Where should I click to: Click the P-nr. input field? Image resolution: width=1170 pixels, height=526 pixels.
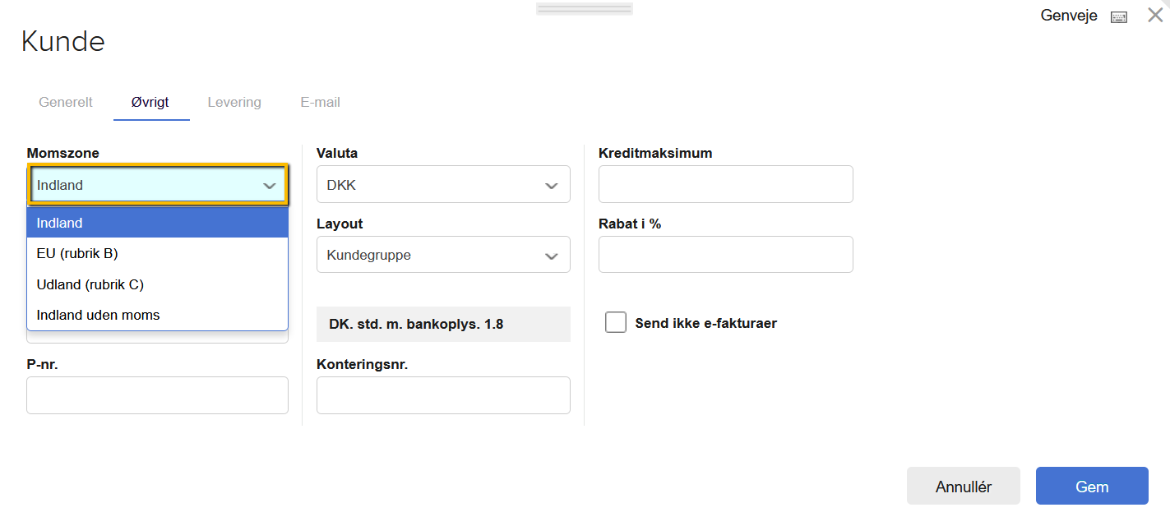coord(157,395)
